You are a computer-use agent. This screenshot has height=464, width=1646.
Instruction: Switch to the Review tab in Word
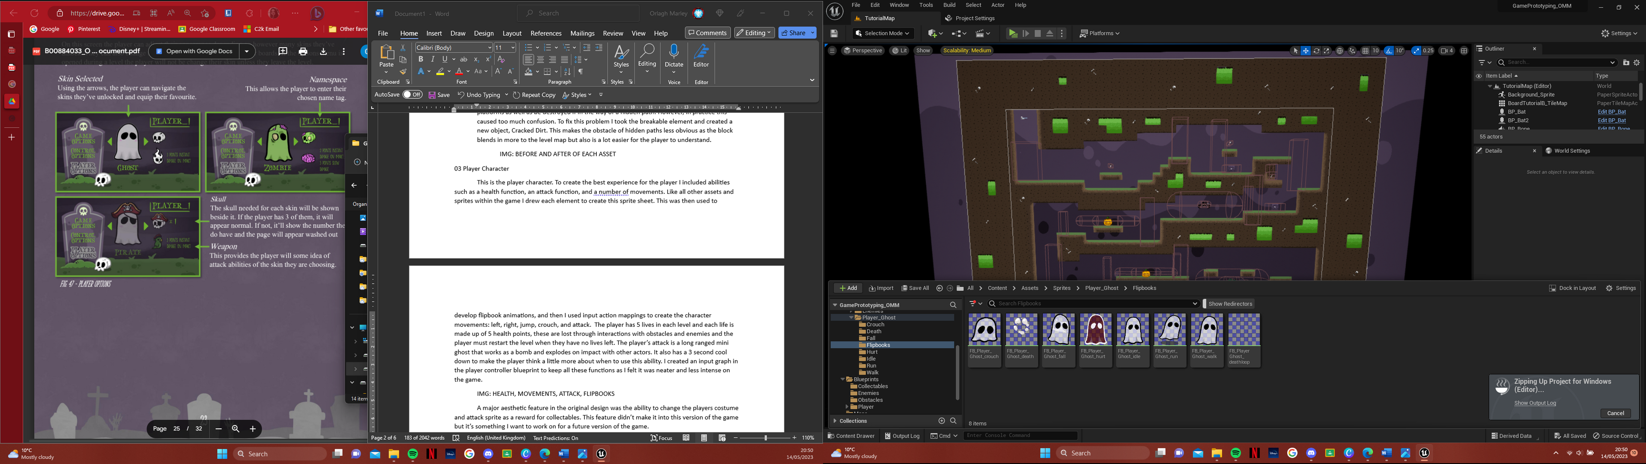[x=613, y=33]
